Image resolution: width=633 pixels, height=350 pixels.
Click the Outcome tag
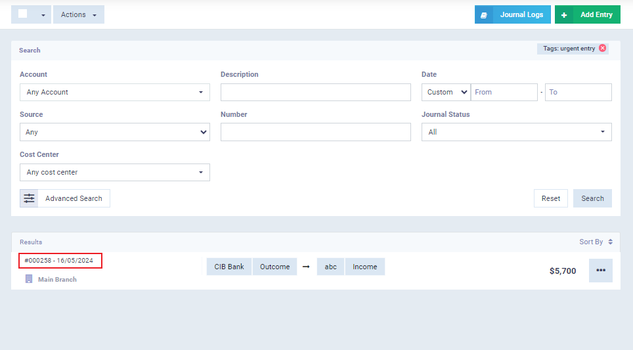click(275, 267)
